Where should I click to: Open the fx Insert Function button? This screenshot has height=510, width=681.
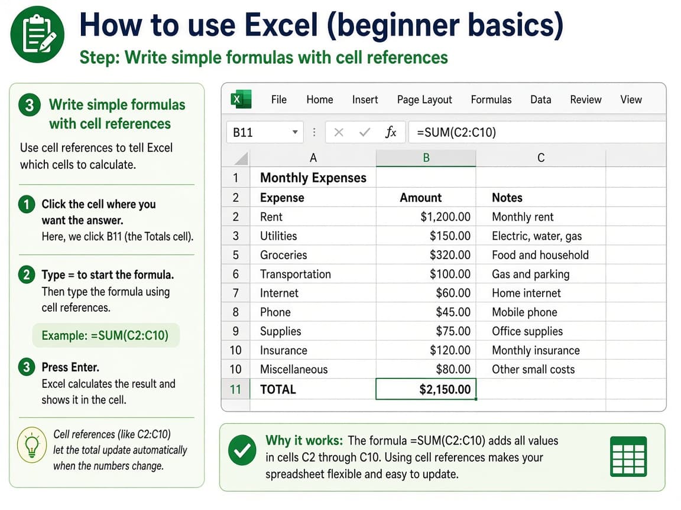(391, 132)
